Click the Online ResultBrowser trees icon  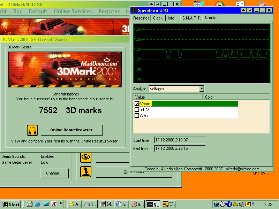[x=32, y=130]
